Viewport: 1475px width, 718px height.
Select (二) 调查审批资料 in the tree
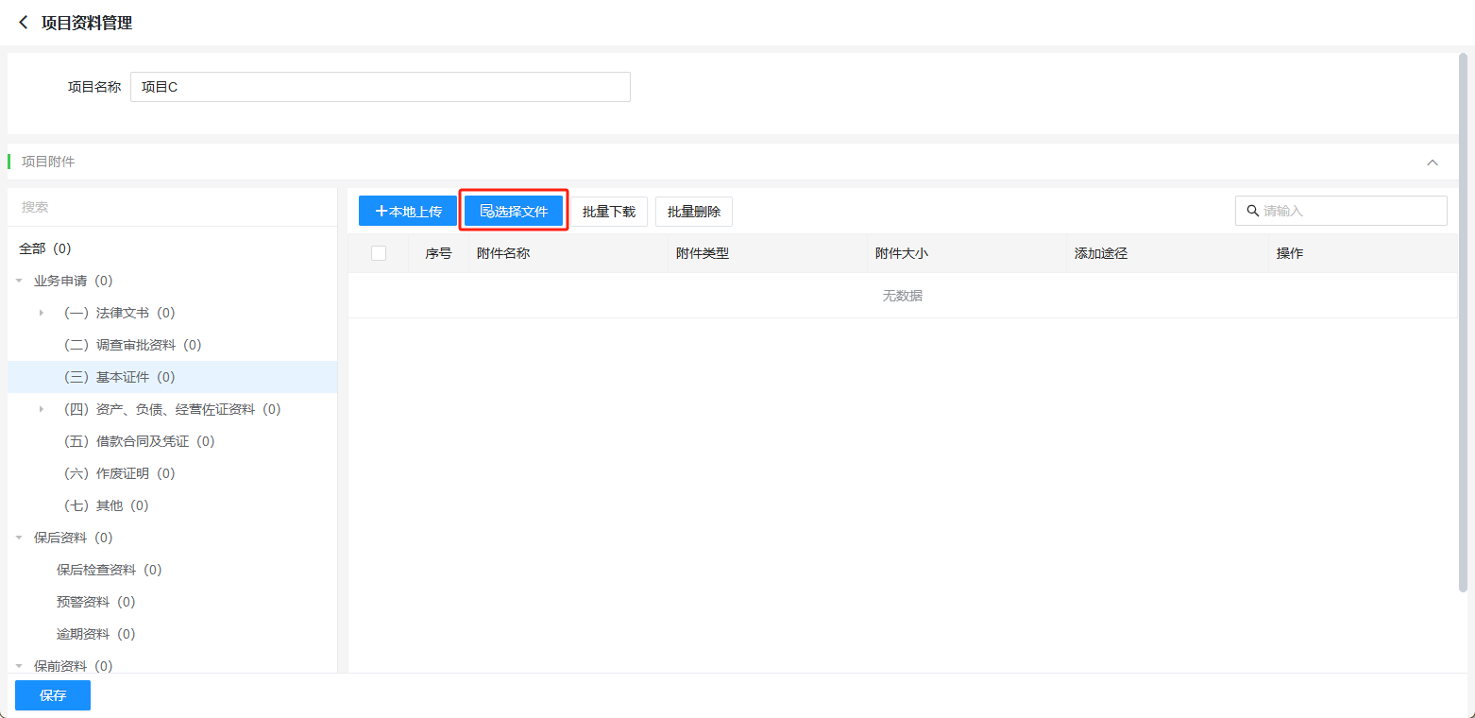pyautogui.click(x=132, y=345)
